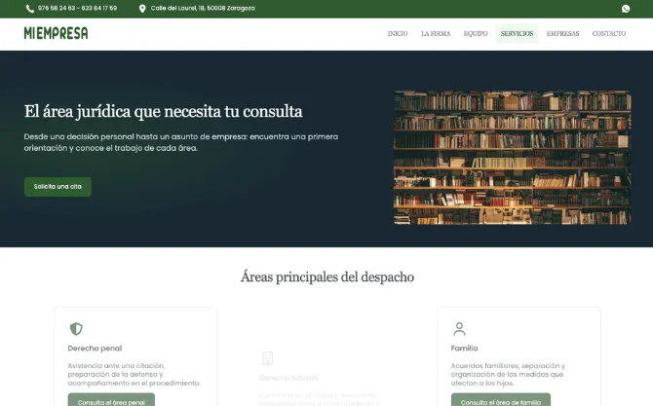
Task: Click the faded building icon above Derecho laboral
Action: (267, 358)
